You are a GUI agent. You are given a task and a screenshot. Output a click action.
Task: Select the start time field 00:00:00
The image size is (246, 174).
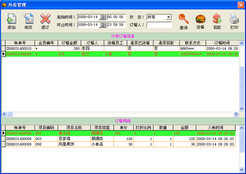(116, 17)
